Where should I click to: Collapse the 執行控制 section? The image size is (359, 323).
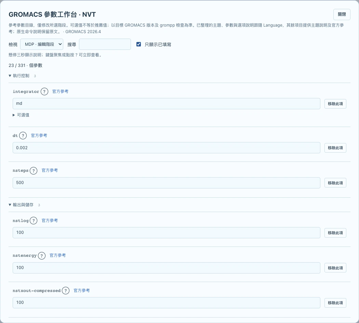tap(21, 76)
